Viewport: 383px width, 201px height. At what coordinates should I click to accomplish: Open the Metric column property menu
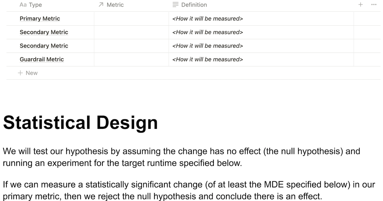(114, 5)
